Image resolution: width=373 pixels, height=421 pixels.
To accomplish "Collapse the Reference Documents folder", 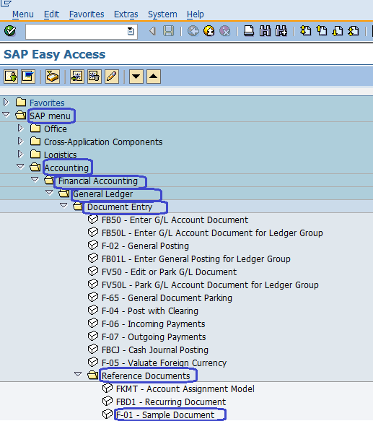I will [x=78, y=374].
